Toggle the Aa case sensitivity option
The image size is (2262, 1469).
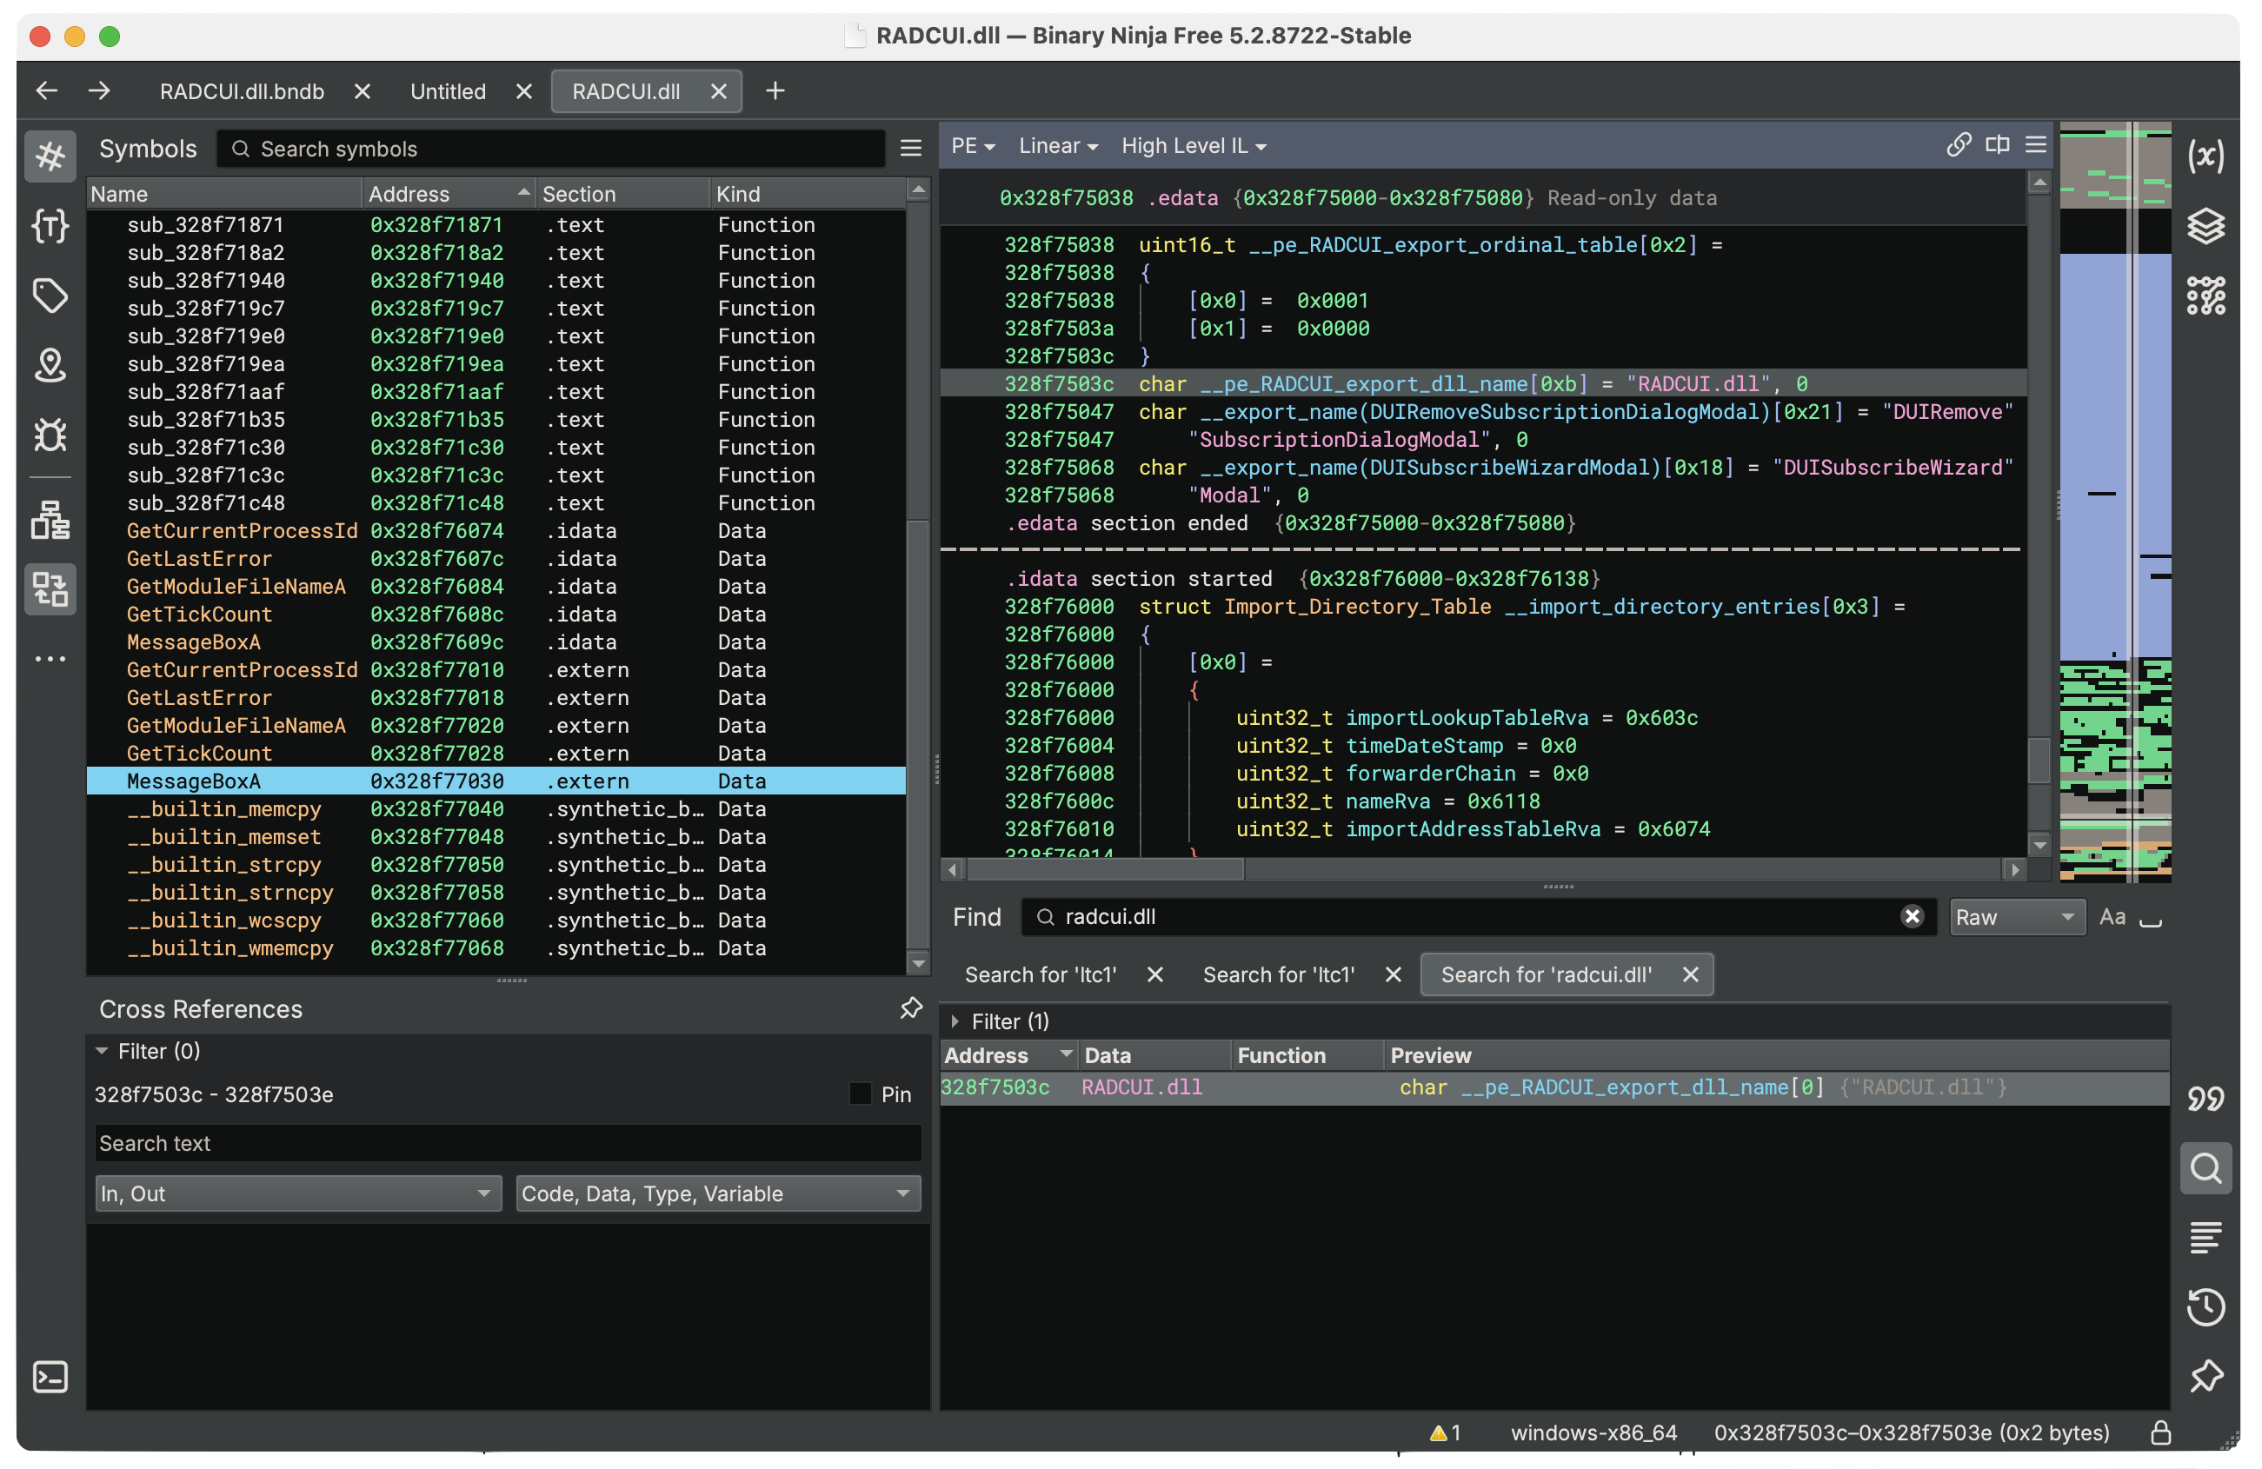coord(2112,917)
